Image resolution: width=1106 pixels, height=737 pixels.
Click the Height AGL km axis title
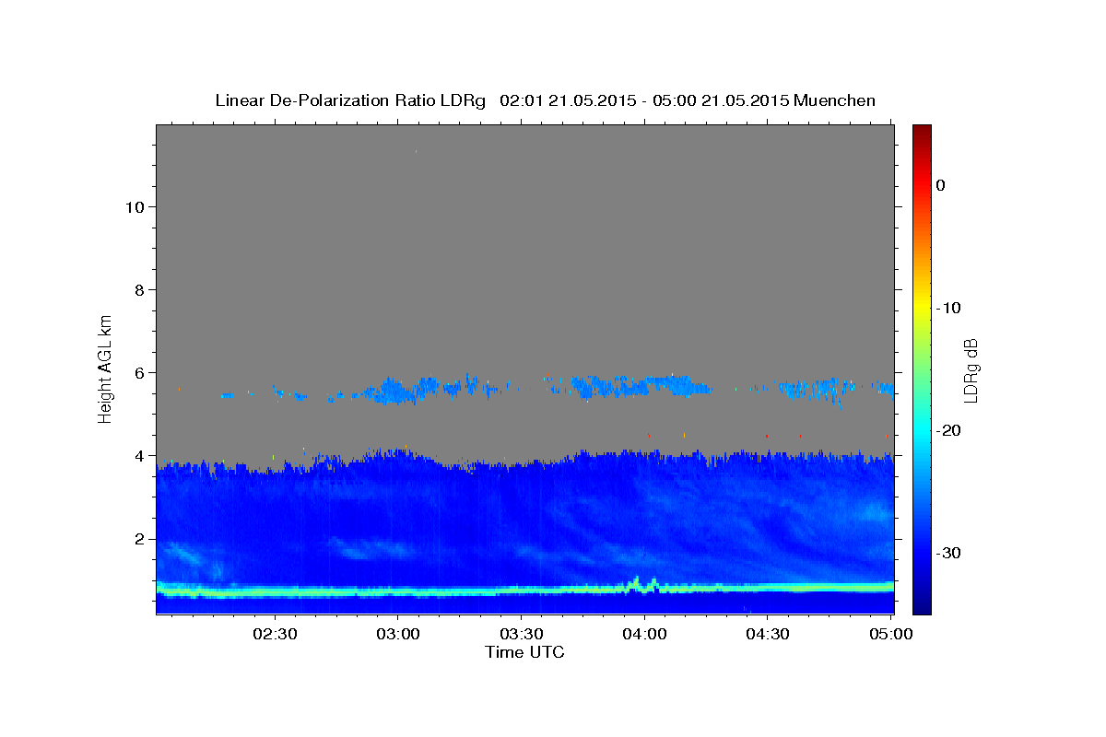pos(106,368)
